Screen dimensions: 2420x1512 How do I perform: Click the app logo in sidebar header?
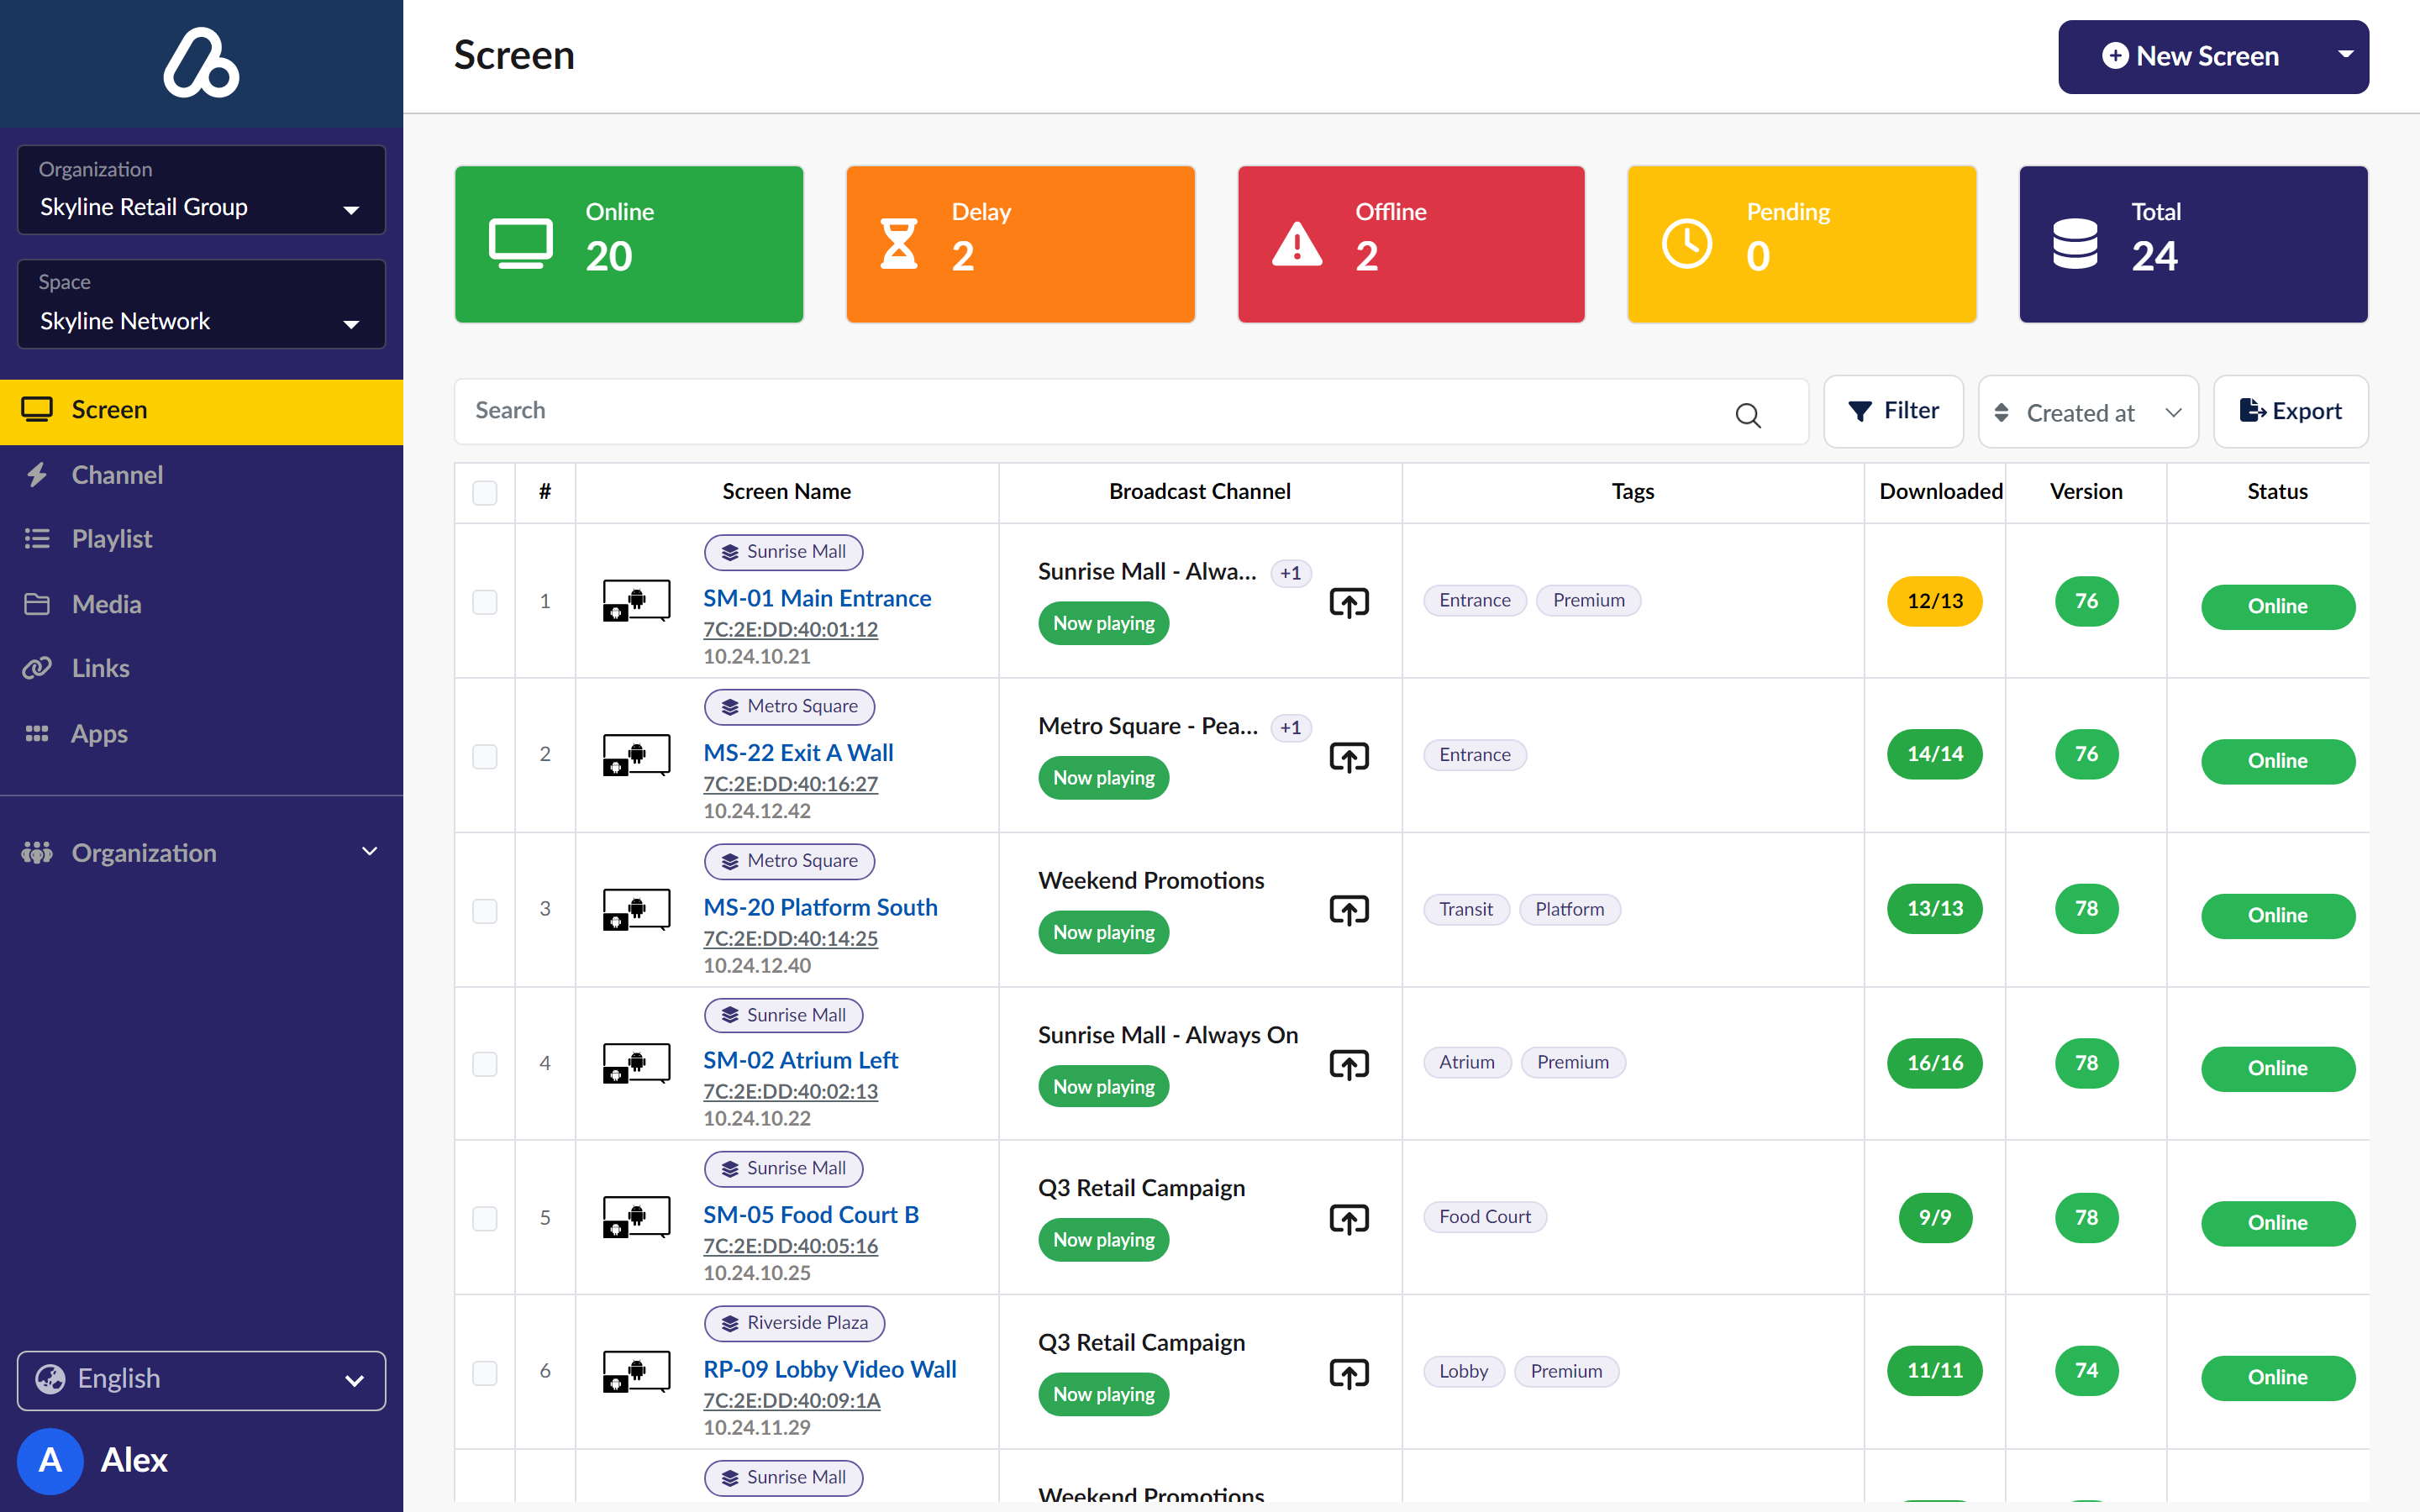point(201,62)
